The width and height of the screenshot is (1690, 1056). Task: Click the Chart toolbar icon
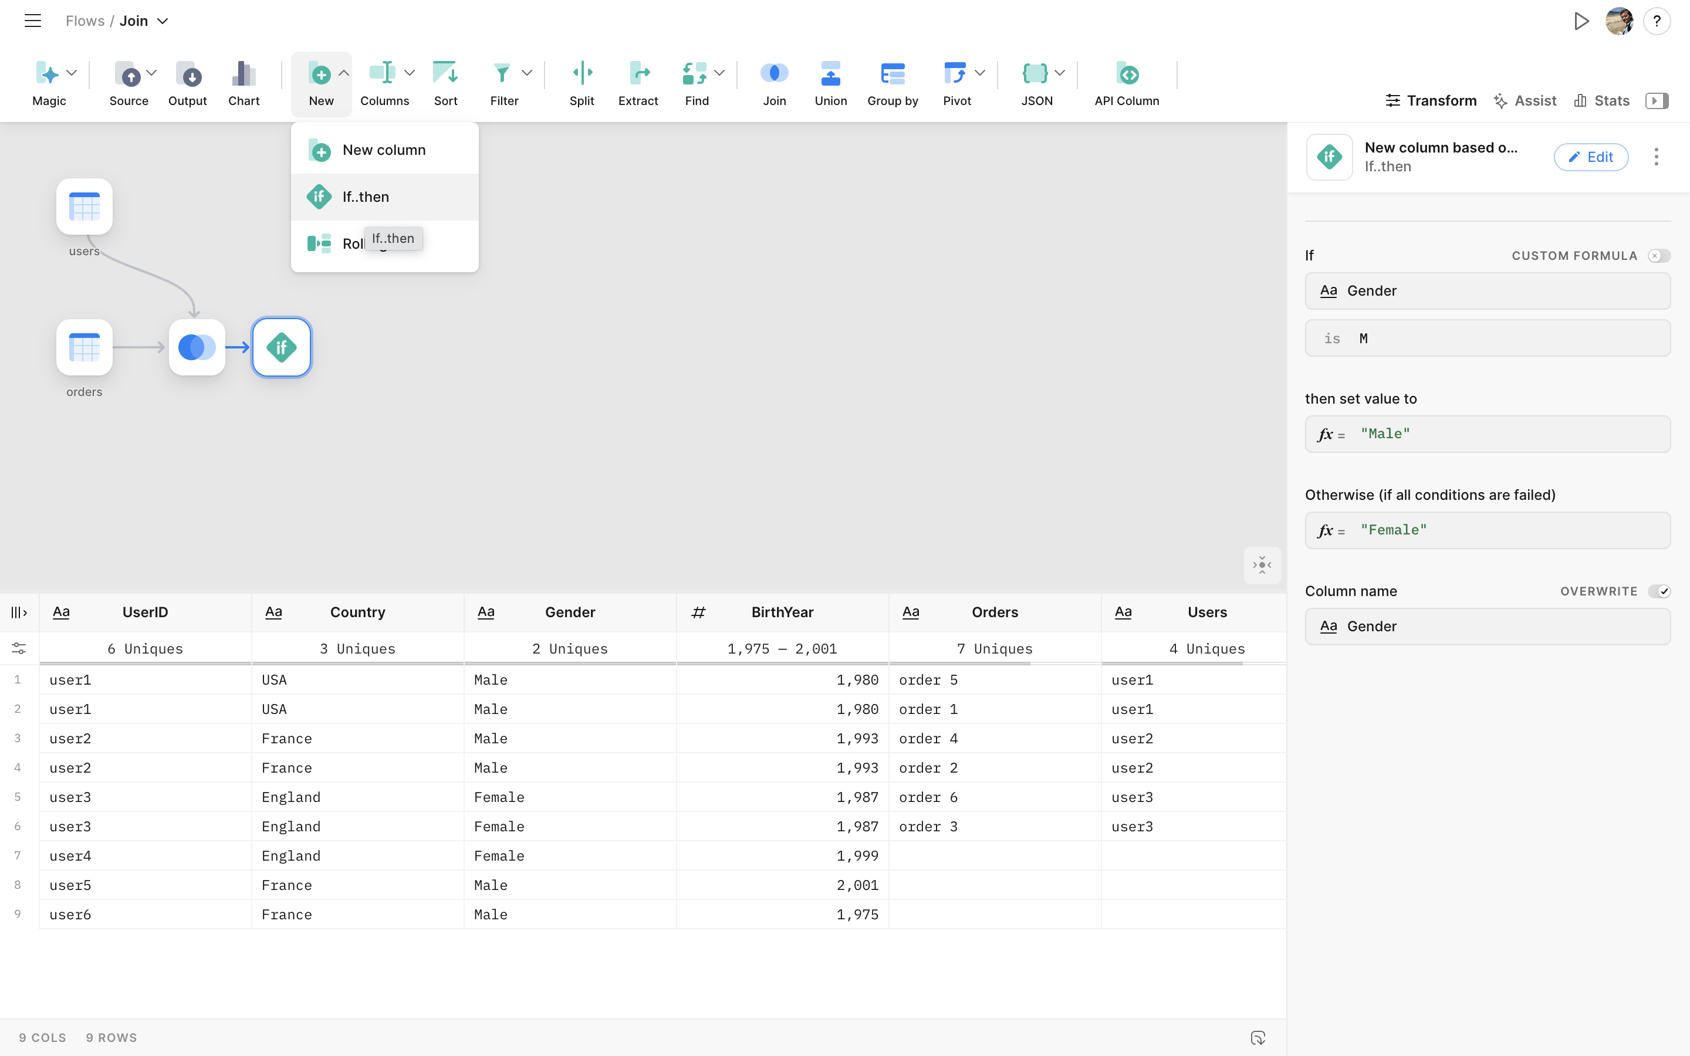tap(243, 74)
